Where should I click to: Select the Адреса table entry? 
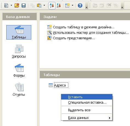tap(61, 85)
